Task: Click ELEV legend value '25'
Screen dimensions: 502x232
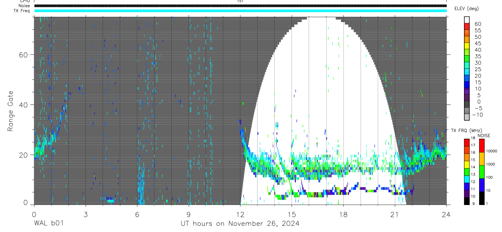Action: click(x=478, y=69)
